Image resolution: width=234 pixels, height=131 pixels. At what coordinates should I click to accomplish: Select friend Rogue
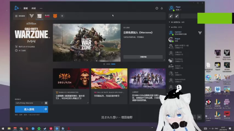185,40
